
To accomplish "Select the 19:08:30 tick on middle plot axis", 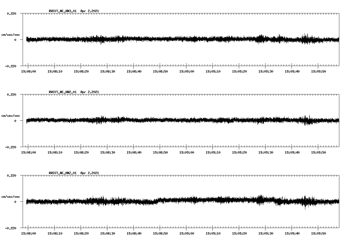I will 108,152.
